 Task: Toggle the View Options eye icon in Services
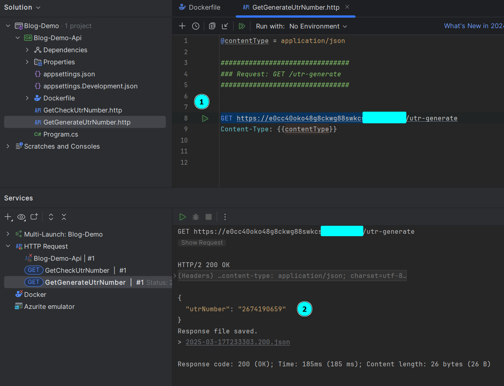coord(21,217)
